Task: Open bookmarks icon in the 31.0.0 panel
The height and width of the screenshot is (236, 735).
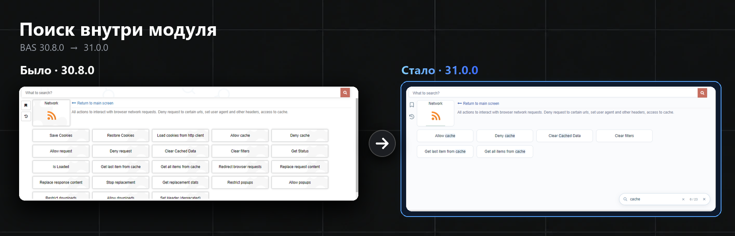Action: click(412, 105)
